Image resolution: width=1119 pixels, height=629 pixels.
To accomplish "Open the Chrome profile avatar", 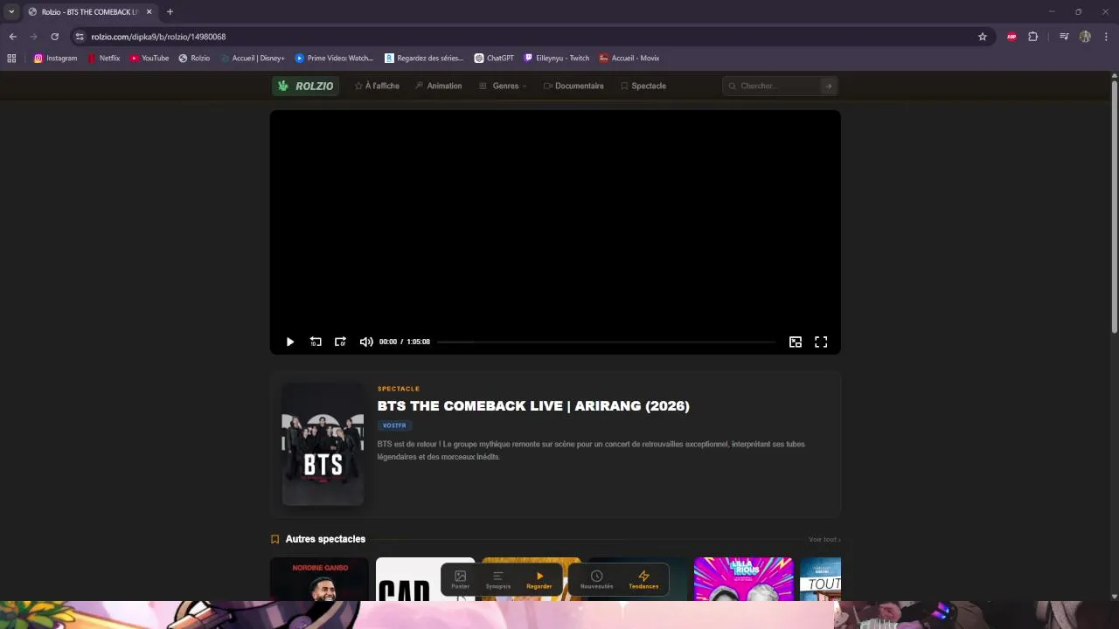I will [x=1085, y=37].
